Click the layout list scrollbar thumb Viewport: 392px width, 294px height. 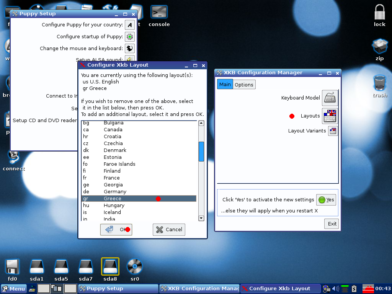click(x=201, y=152)
